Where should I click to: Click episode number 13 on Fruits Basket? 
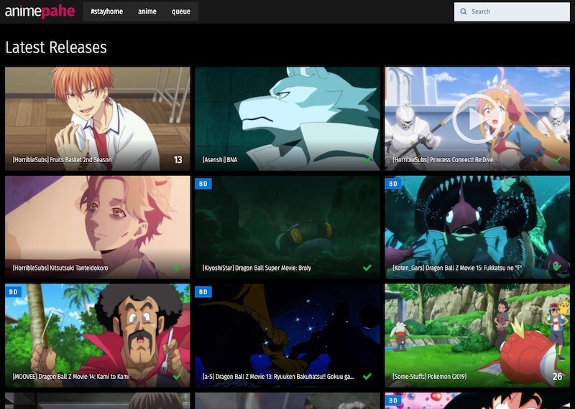(x=178, y=159)
